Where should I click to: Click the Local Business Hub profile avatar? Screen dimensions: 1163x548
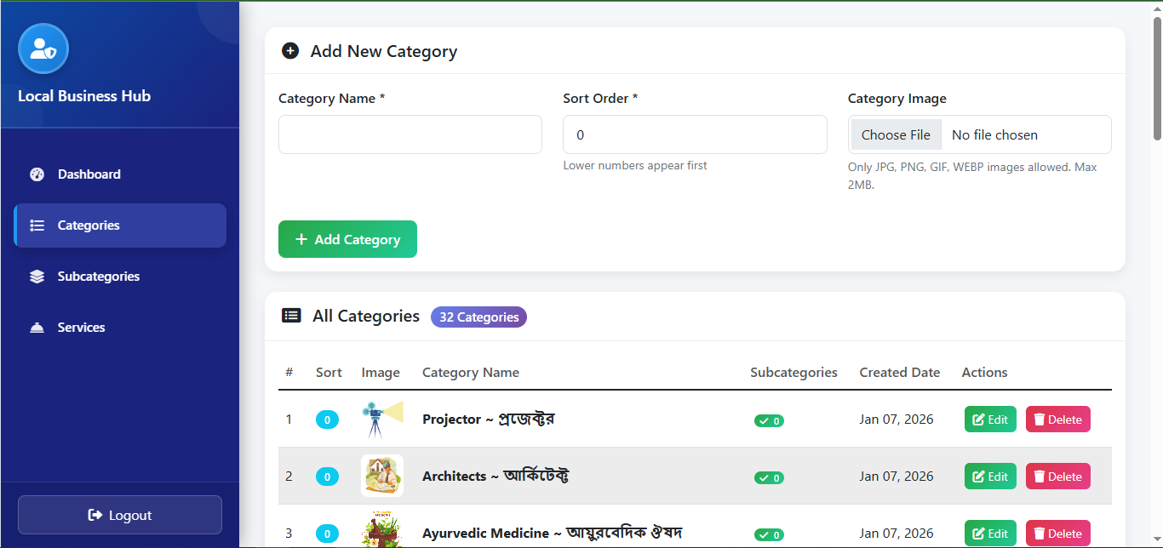click(43, 49)
